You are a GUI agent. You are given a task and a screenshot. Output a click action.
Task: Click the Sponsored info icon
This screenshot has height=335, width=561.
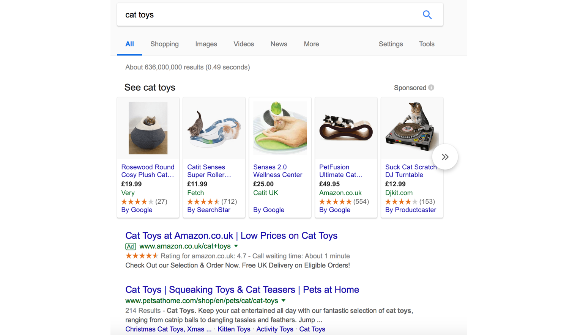(431, 88)
